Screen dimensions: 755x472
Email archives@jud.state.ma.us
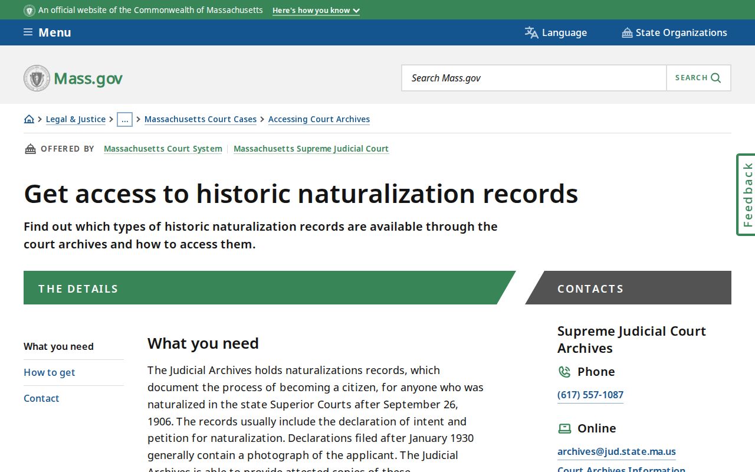[x=616, y=451]
